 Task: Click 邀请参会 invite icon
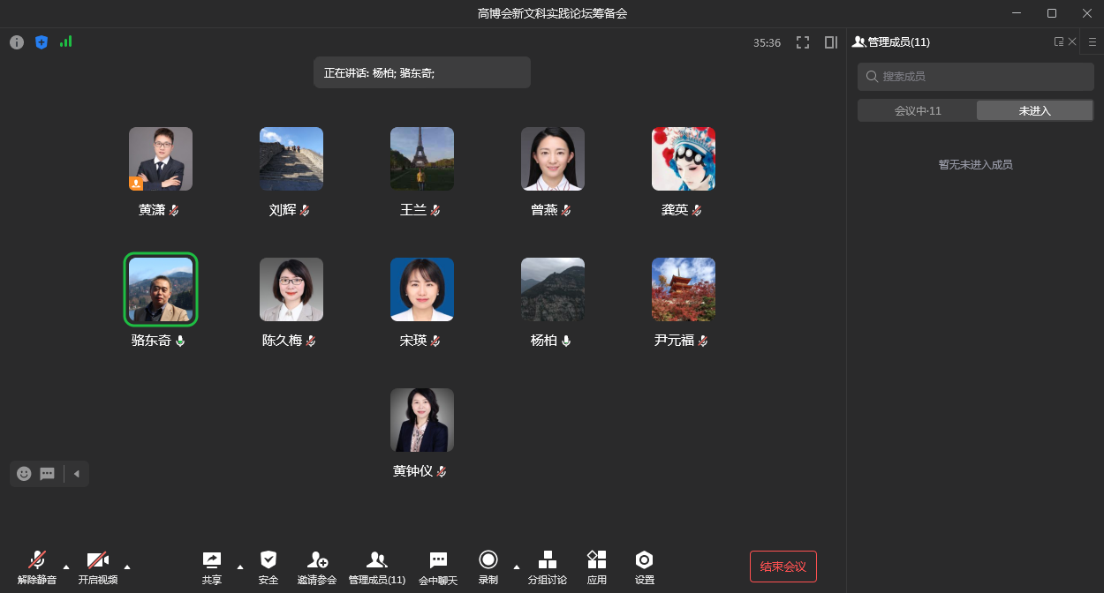coord(317,559)
